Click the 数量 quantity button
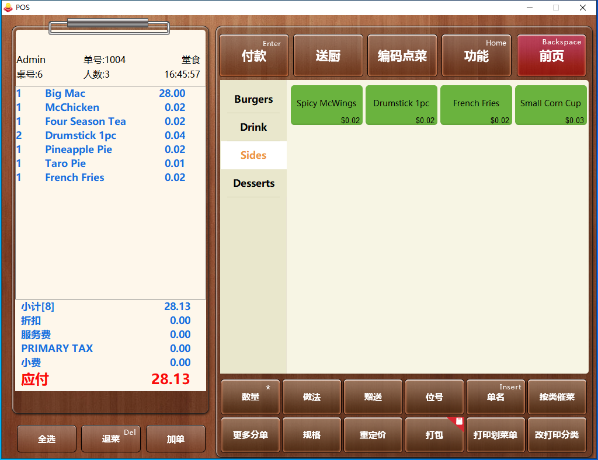 [x=251, y=397]
